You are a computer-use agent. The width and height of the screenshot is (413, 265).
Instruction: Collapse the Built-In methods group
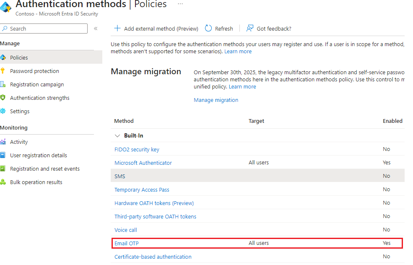click(x=117, y=136)
